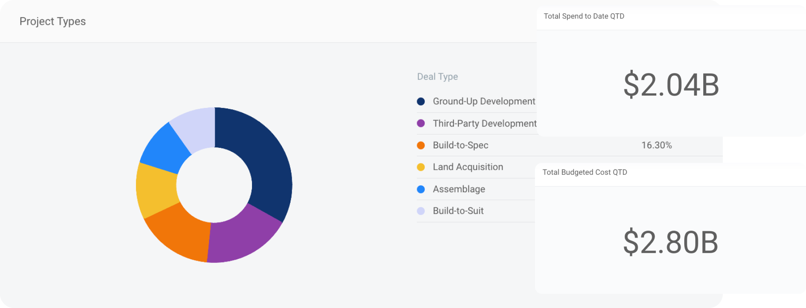
Task: Click the Assemblage blue legend dot
Action: click(x=421, y=189)
